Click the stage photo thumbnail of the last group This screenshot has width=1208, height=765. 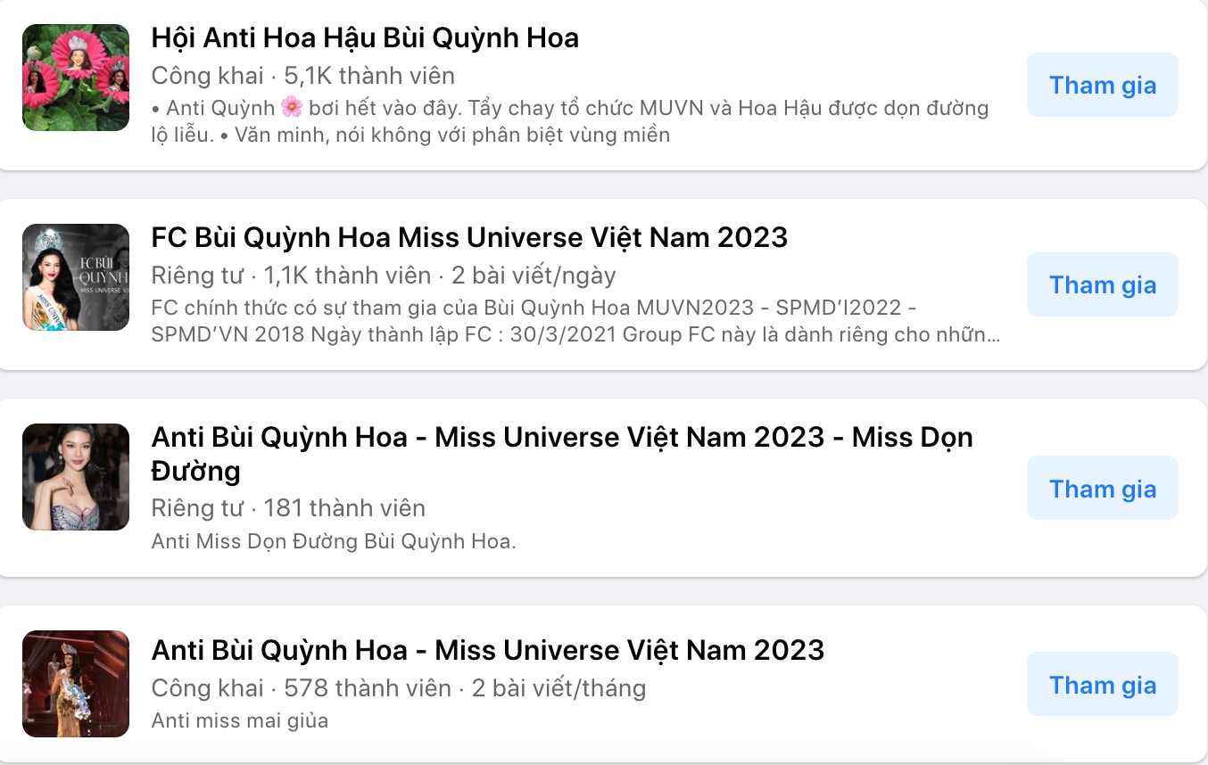pyautogui.click(x=76, y=684)
